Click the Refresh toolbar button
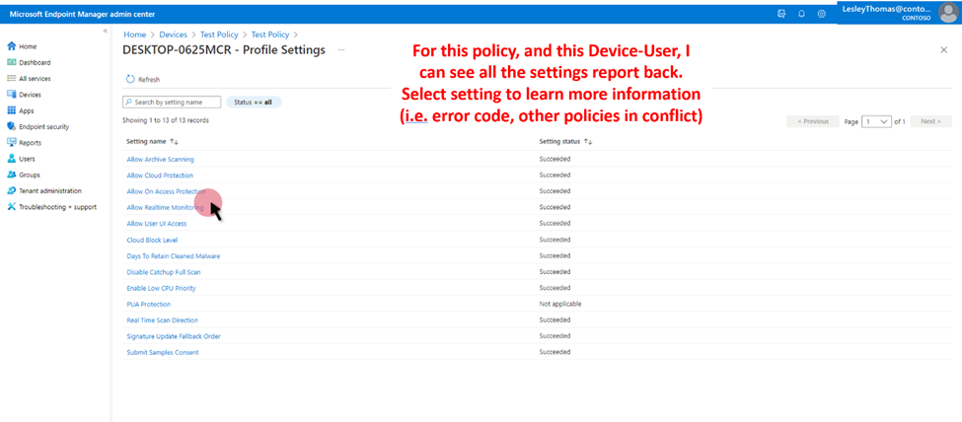Screen dimensions: 962x422 (142, 79)
